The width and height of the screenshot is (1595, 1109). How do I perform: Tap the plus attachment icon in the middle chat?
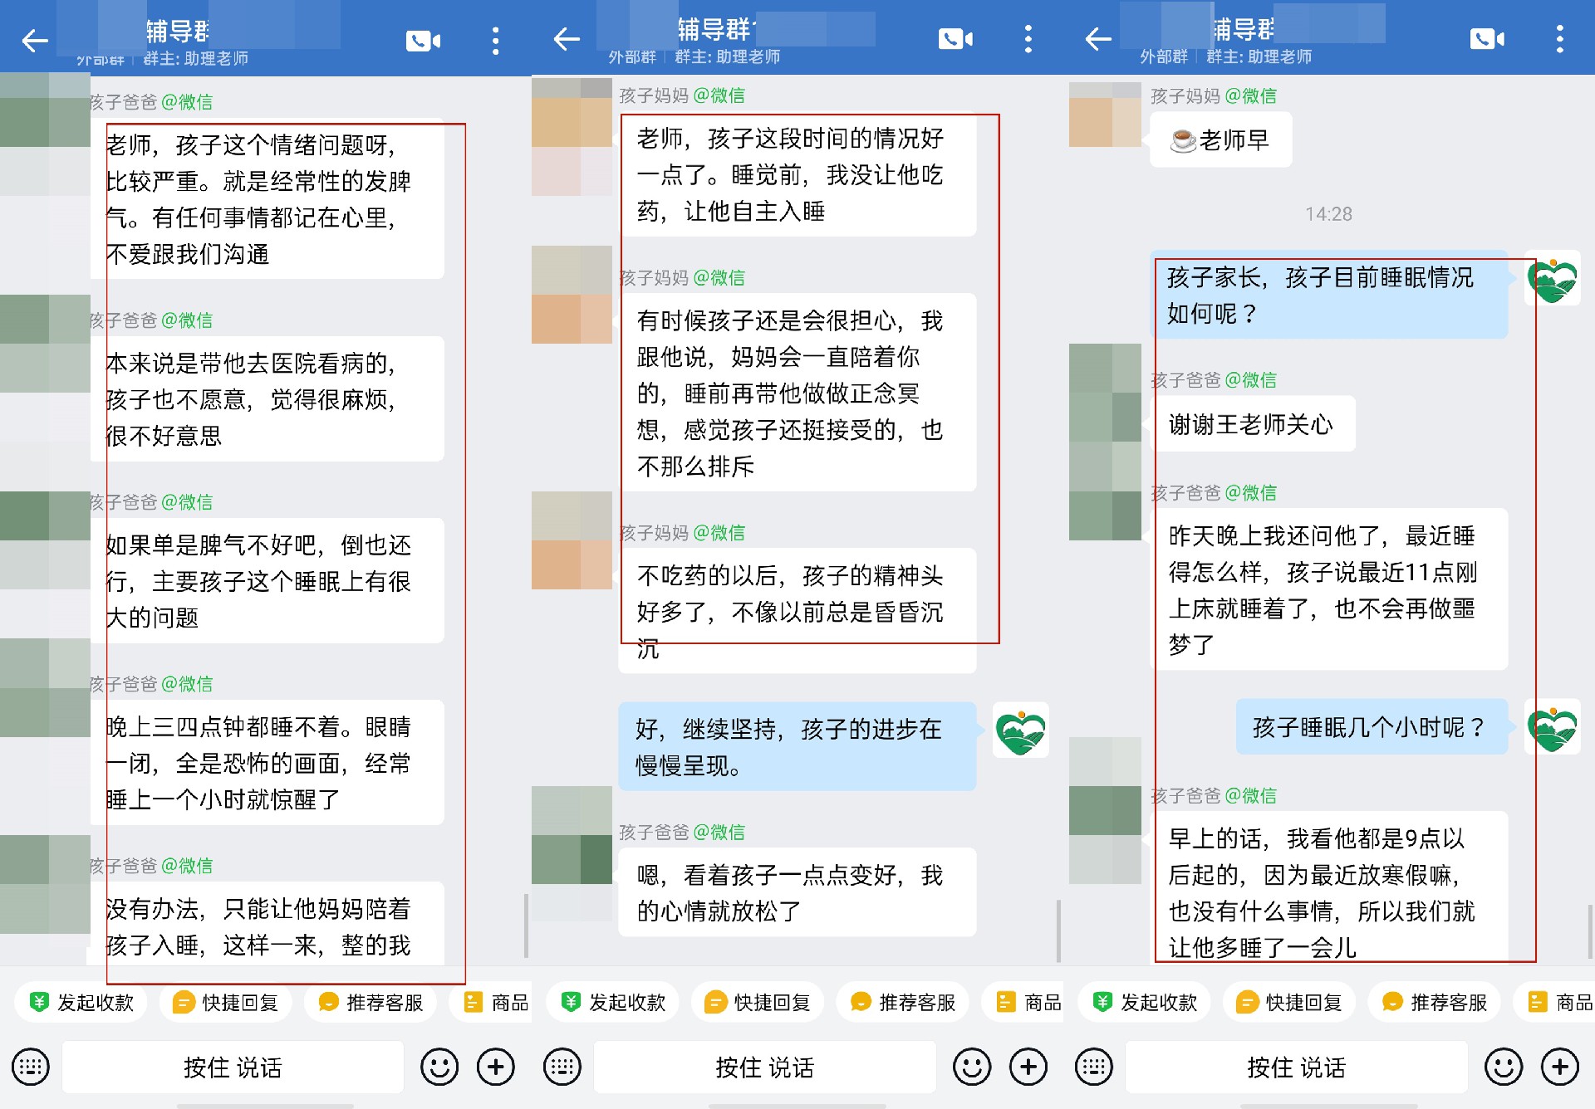pyautogui.click(x=1028, y=1067)
